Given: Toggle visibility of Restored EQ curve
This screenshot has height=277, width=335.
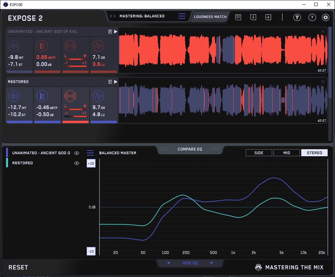Looking at the screenshot, I should click(x=77, y=163).
